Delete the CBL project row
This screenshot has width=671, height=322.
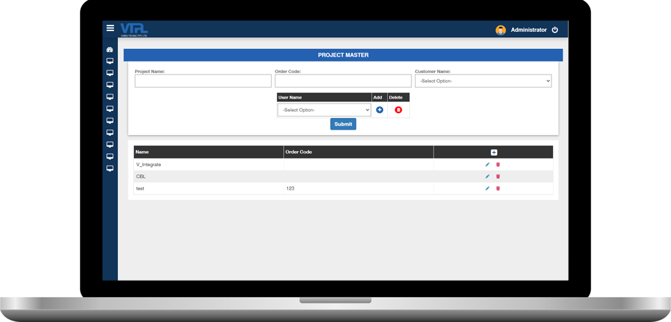[x=498, y=177]
